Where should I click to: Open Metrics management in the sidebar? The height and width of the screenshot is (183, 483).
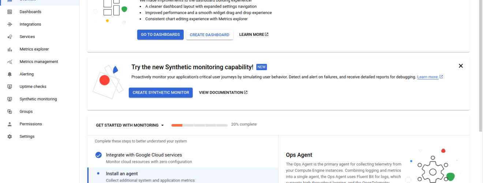[39, 61]
